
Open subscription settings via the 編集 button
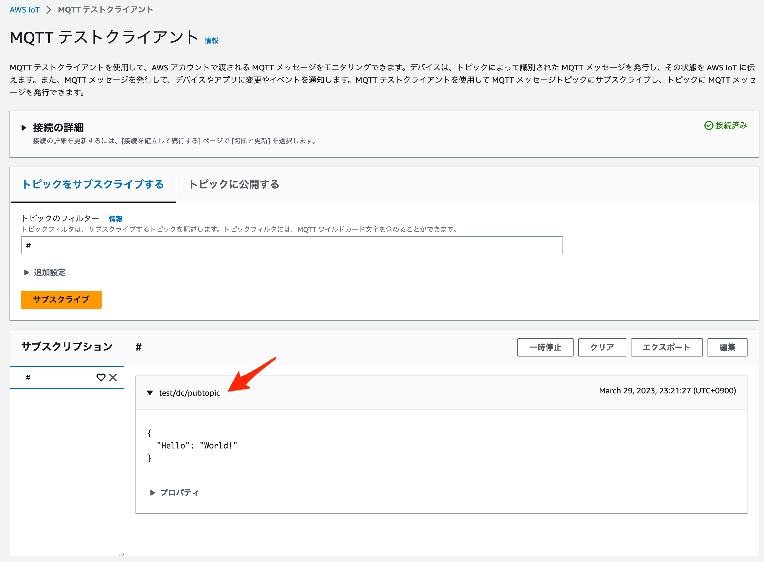tap(727, 347)
